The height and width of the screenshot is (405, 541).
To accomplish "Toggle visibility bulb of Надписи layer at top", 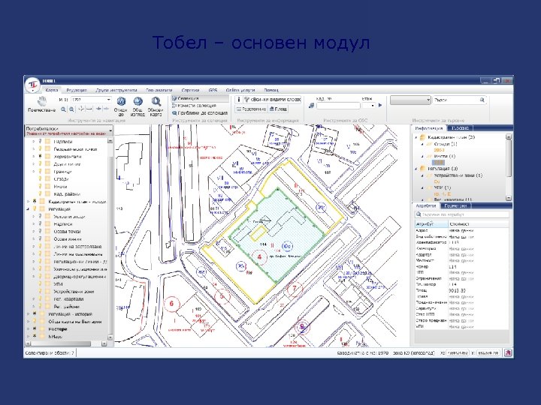I will coord(40,142).
